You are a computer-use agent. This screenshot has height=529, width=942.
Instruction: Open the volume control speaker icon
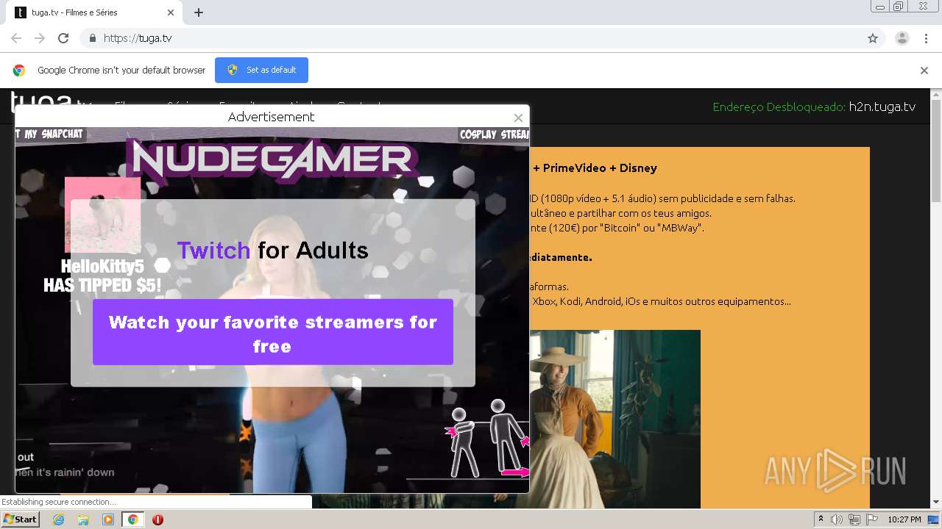(x=837, y=519)
